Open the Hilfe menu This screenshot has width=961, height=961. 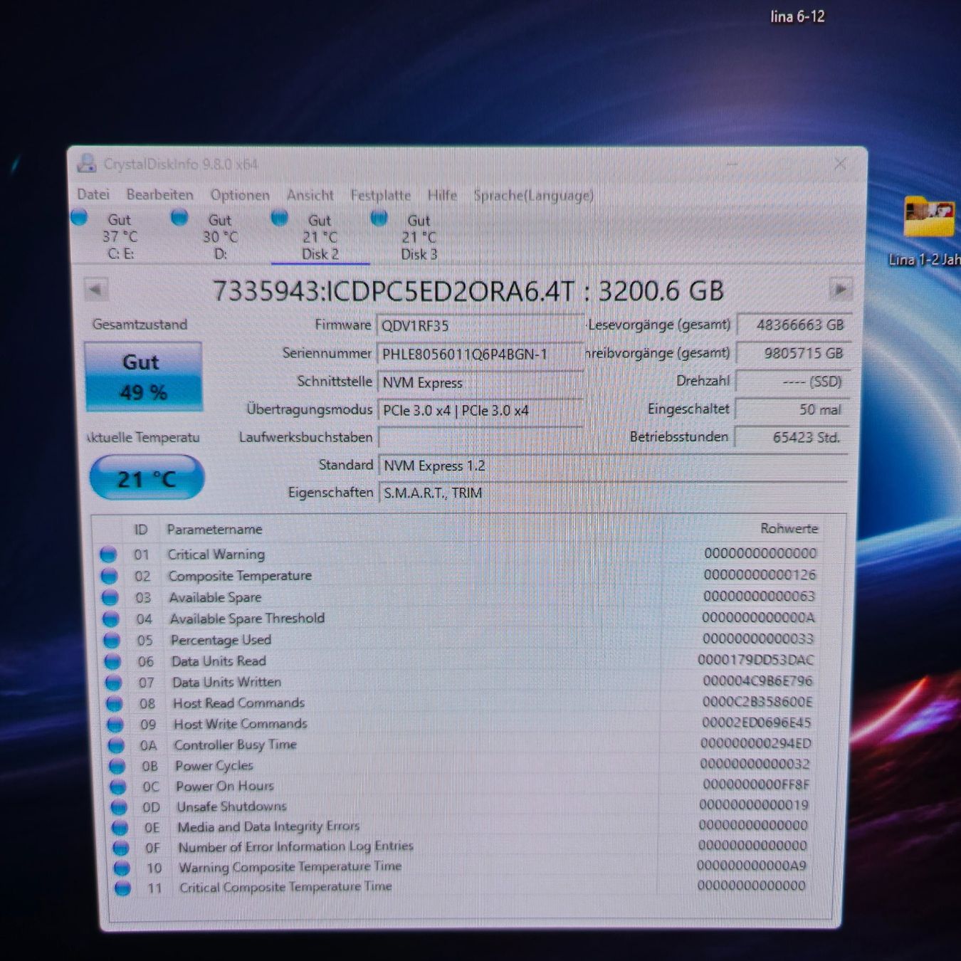pyautogui.click(x=442, y=195)
